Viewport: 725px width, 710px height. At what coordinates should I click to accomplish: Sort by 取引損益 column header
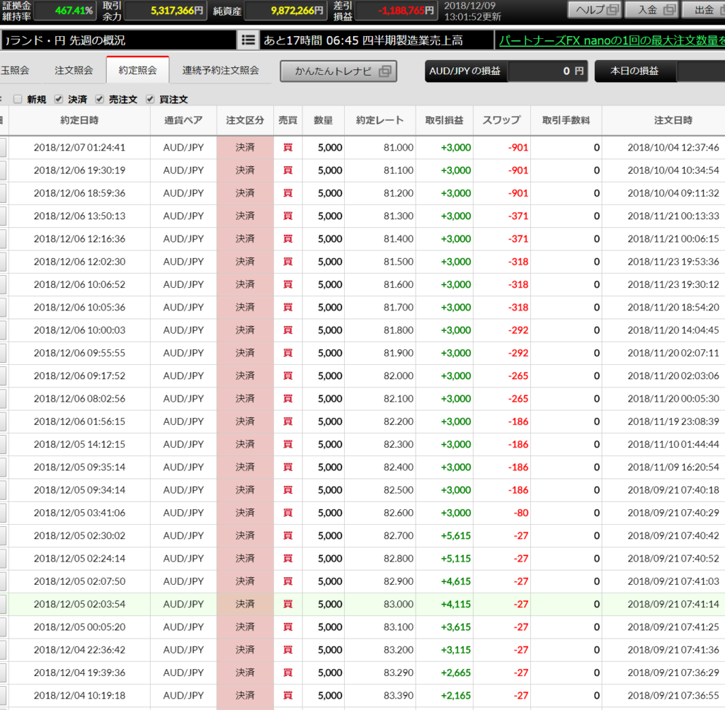click(x=445, y=120)
